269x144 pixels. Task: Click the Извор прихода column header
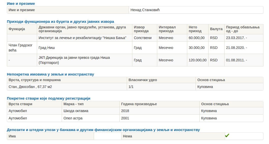coord(141,29)
